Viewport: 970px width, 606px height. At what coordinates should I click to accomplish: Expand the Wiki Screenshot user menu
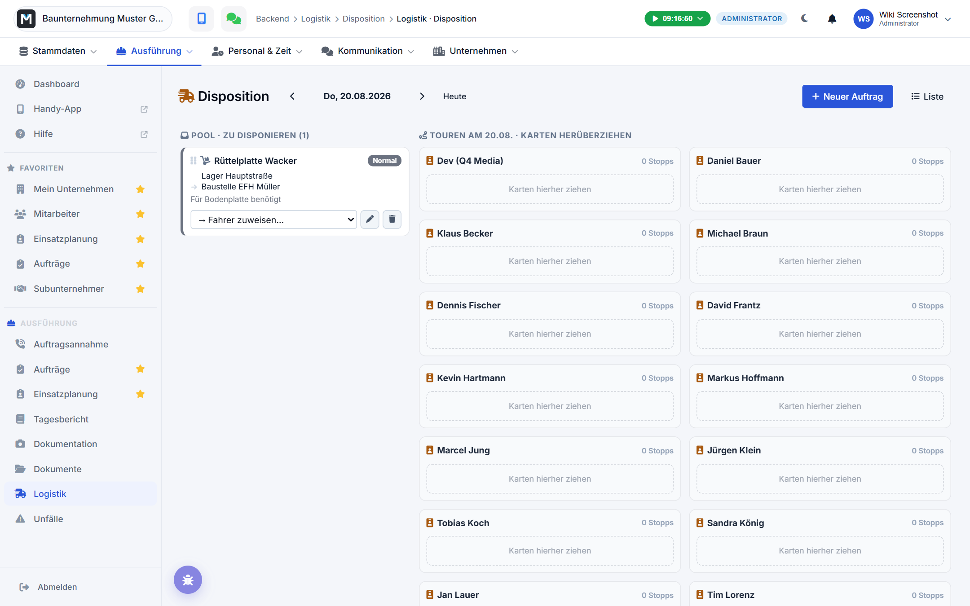click(948, 19)
